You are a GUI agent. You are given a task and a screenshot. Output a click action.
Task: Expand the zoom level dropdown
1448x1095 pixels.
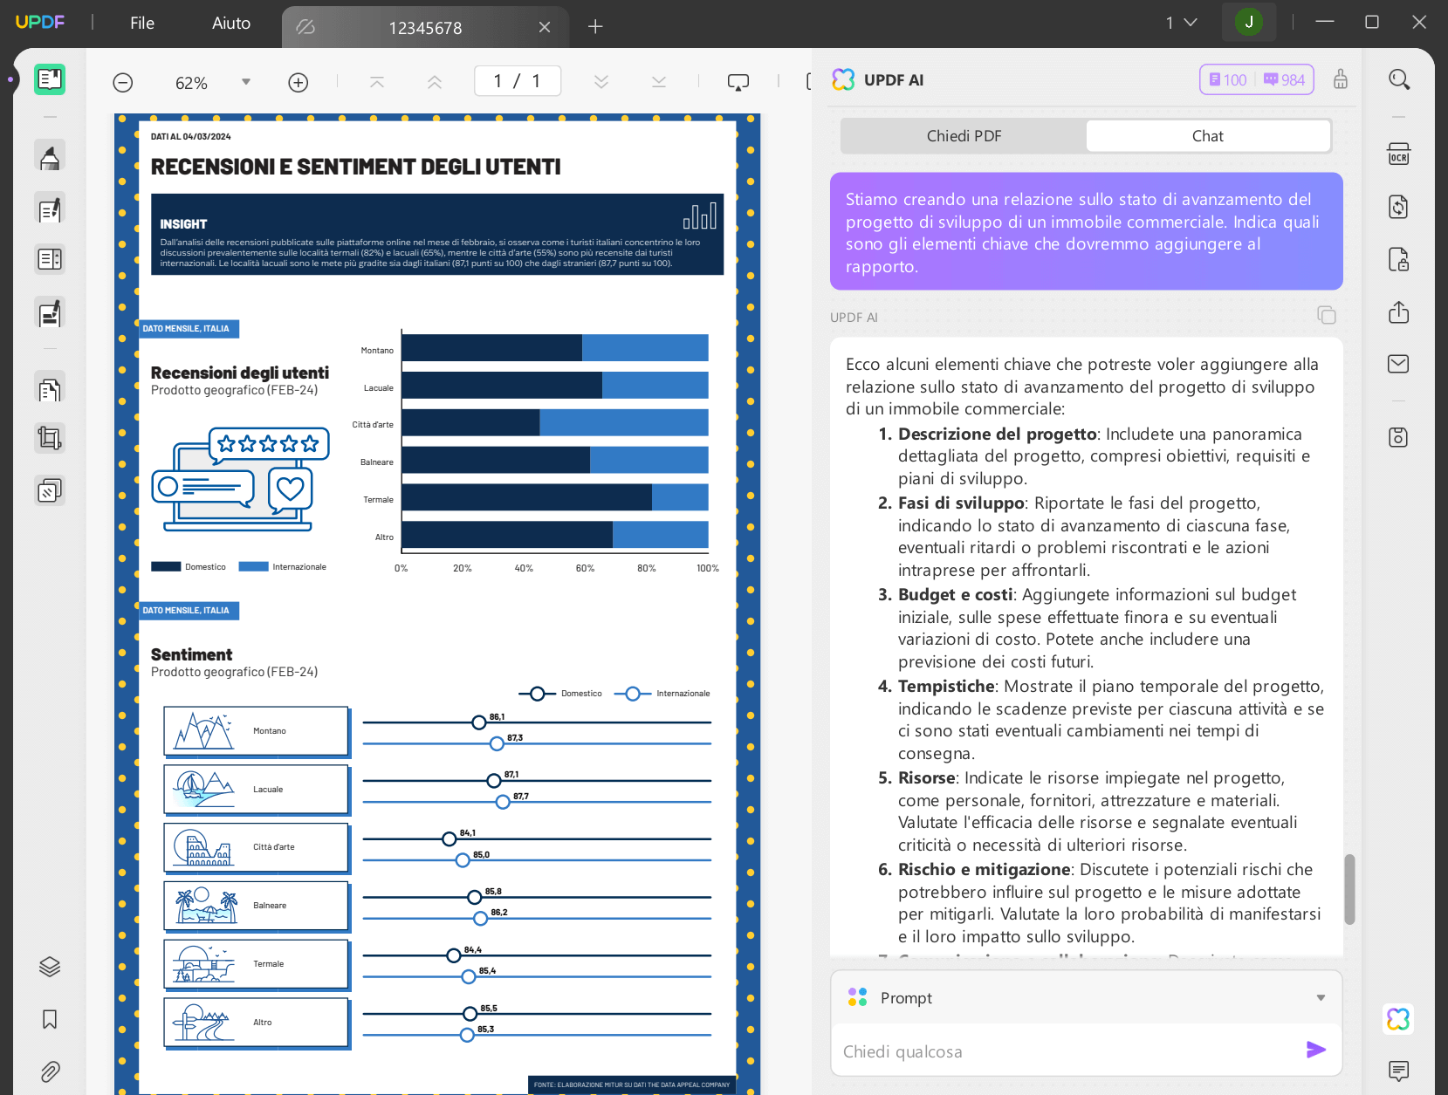click(246, 82)
